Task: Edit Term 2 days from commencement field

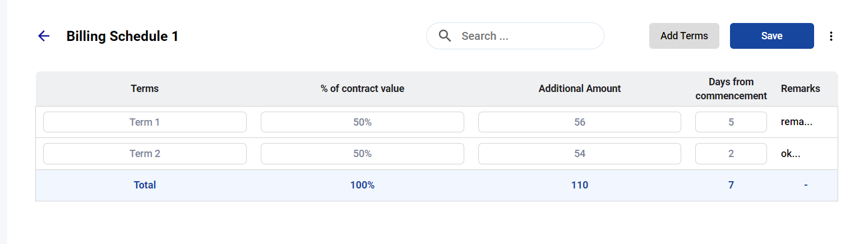Action: [731, 154]
